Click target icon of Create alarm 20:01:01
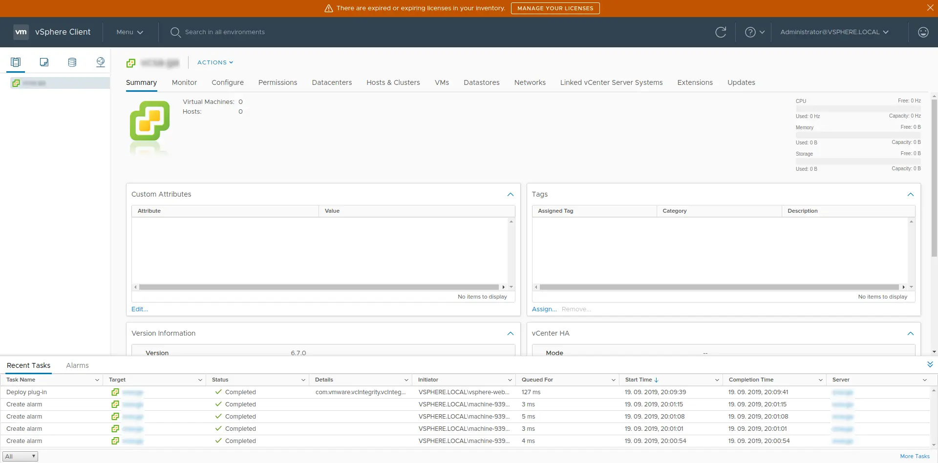 115,428
